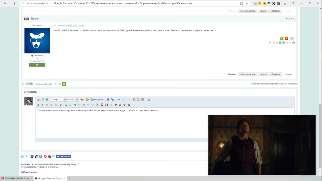This screenshot has height=181, width=322.
Task: Toggle strikethrough formatting in editor
Action: 52,105
